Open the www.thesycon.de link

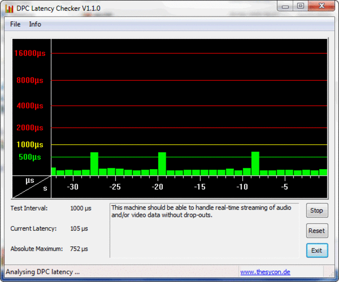[265, 272]
